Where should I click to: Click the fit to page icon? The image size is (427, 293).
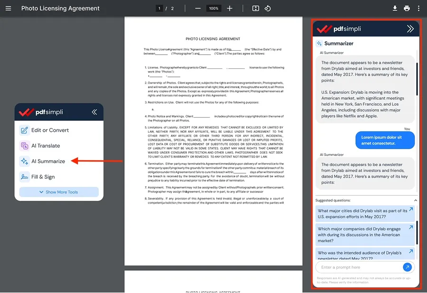[256, 9]
